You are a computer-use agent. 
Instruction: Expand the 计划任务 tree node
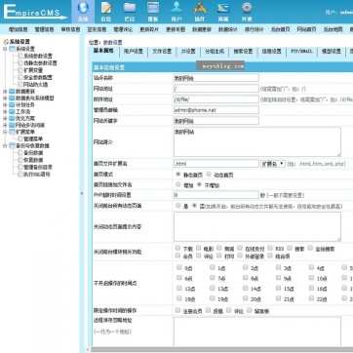pyautogui.click(x=5, y=105)
